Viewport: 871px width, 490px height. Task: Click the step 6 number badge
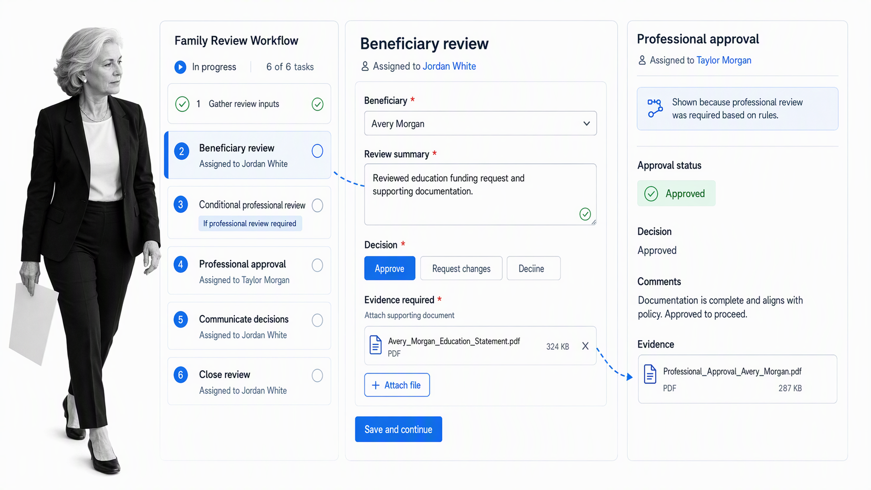(x=181, y=375)
